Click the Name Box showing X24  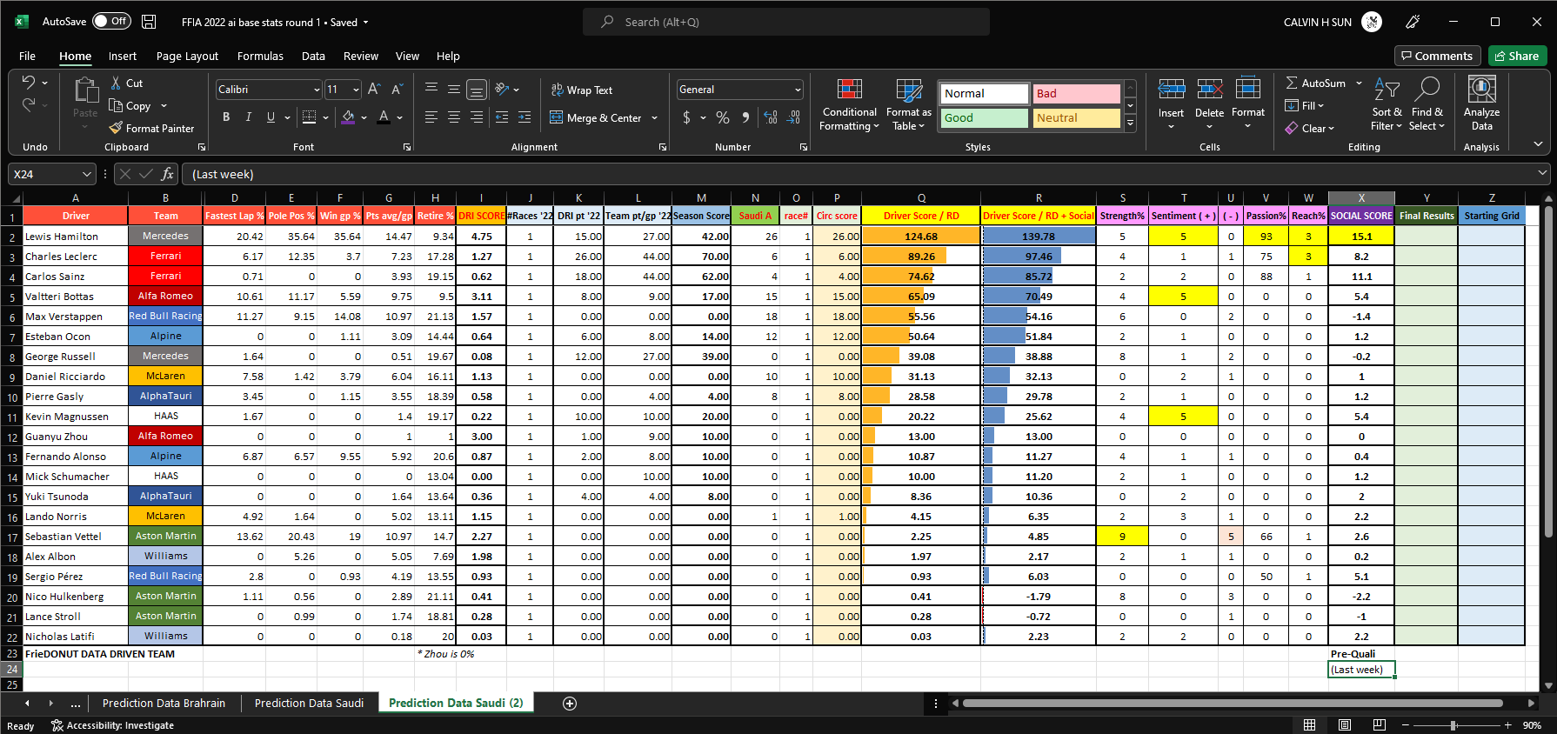click(x=51, y=174)
